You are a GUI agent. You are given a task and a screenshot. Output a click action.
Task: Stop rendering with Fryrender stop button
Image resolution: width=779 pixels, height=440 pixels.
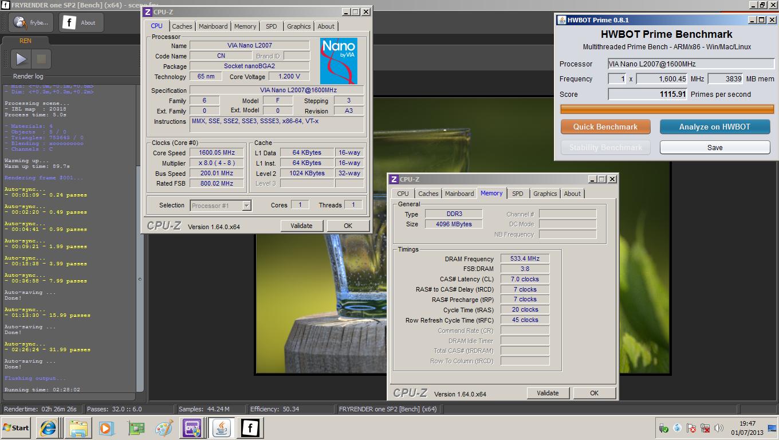point(41,58)
